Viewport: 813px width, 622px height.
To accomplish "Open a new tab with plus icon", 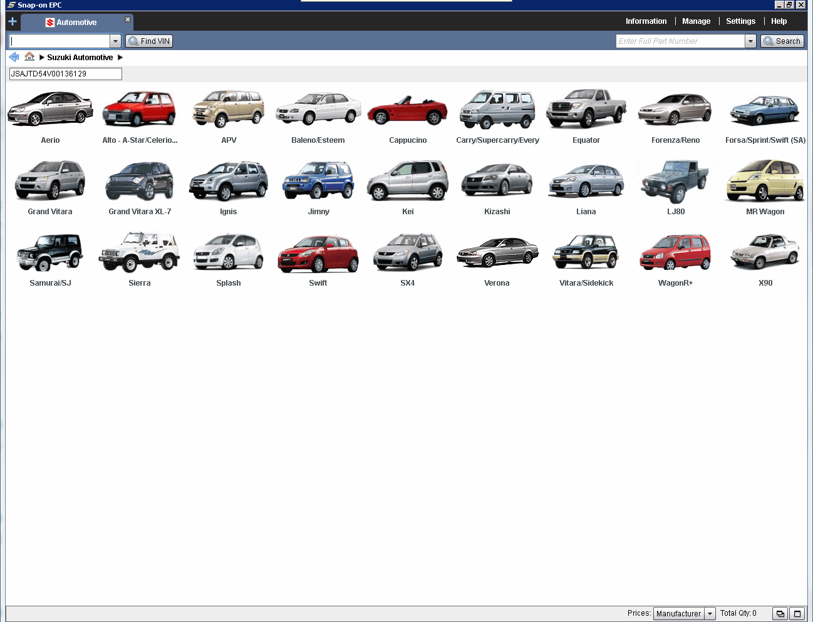I will coord(13,21).
